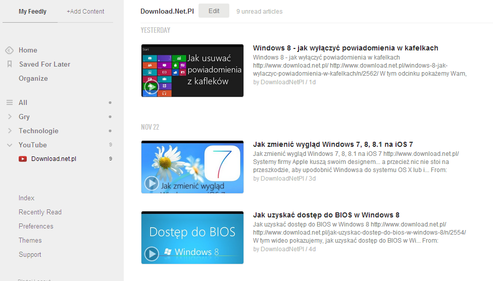Expand the Technologie category

tap(10, 131)
